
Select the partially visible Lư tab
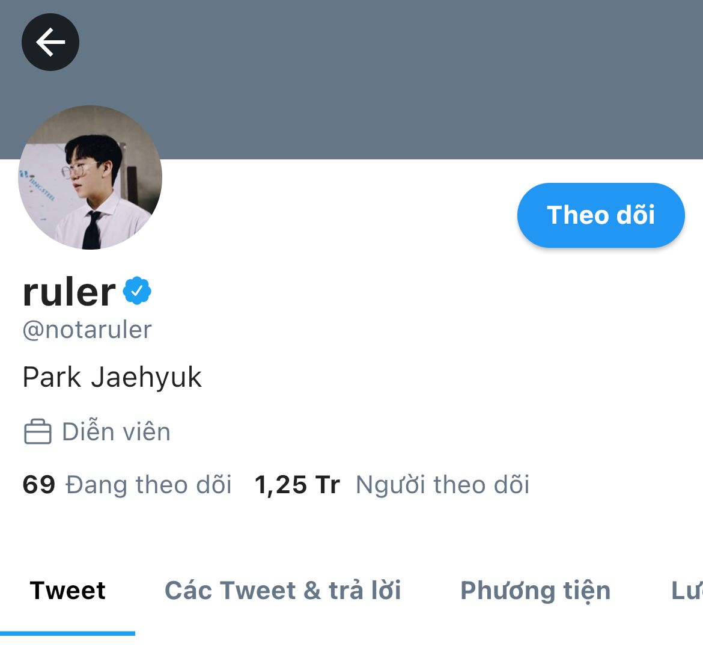687,590
